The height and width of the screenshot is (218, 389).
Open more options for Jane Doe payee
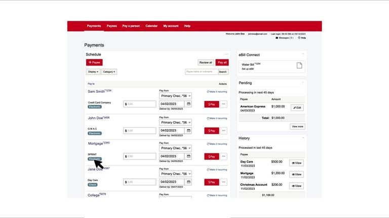(x=223, y=182)
